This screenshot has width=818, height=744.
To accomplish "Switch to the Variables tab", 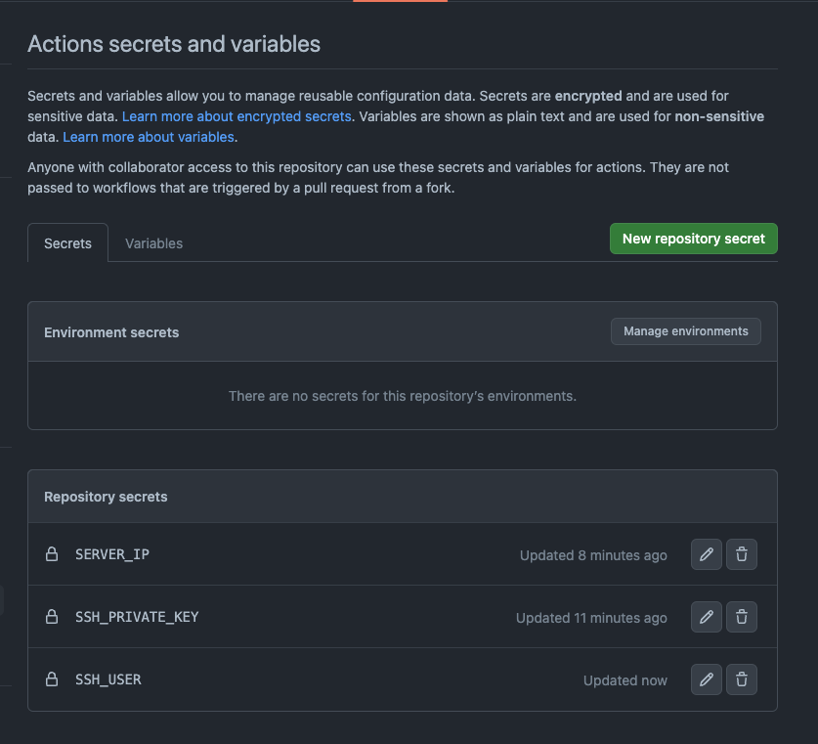I will point(153,243).
